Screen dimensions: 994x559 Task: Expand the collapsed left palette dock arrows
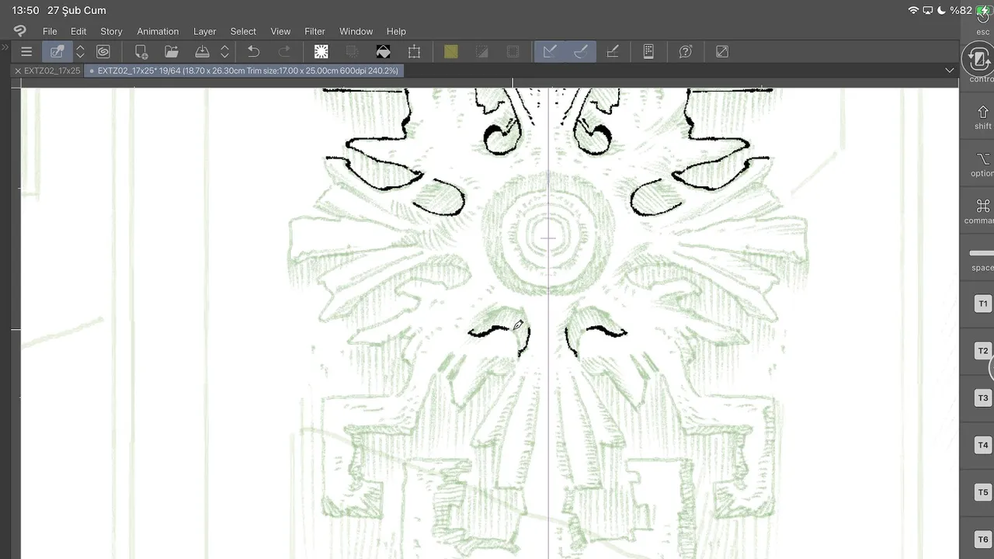5,48
